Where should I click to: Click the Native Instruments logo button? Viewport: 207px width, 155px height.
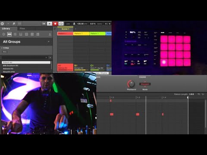pyautogui.click(x=2, y=24)
